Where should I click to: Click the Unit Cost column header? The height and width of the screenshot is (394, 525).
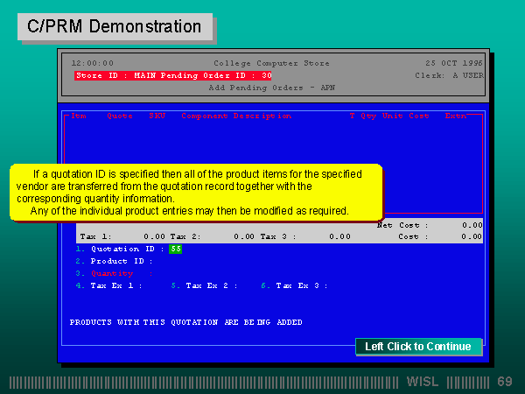pos(405,116)
